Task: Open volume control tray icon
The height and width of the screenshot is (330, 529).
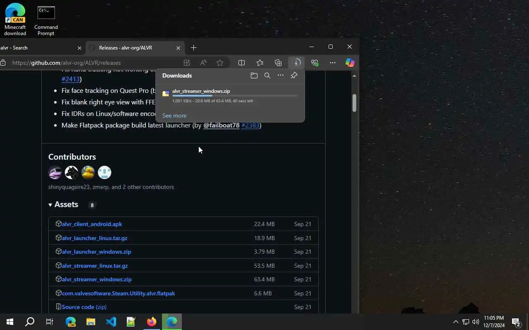Action: click(476, 322)
